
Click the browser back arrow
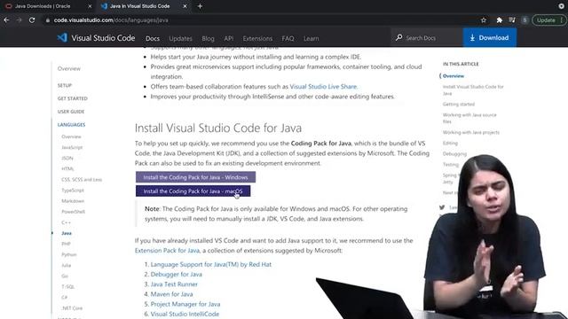tap(6, 20)
